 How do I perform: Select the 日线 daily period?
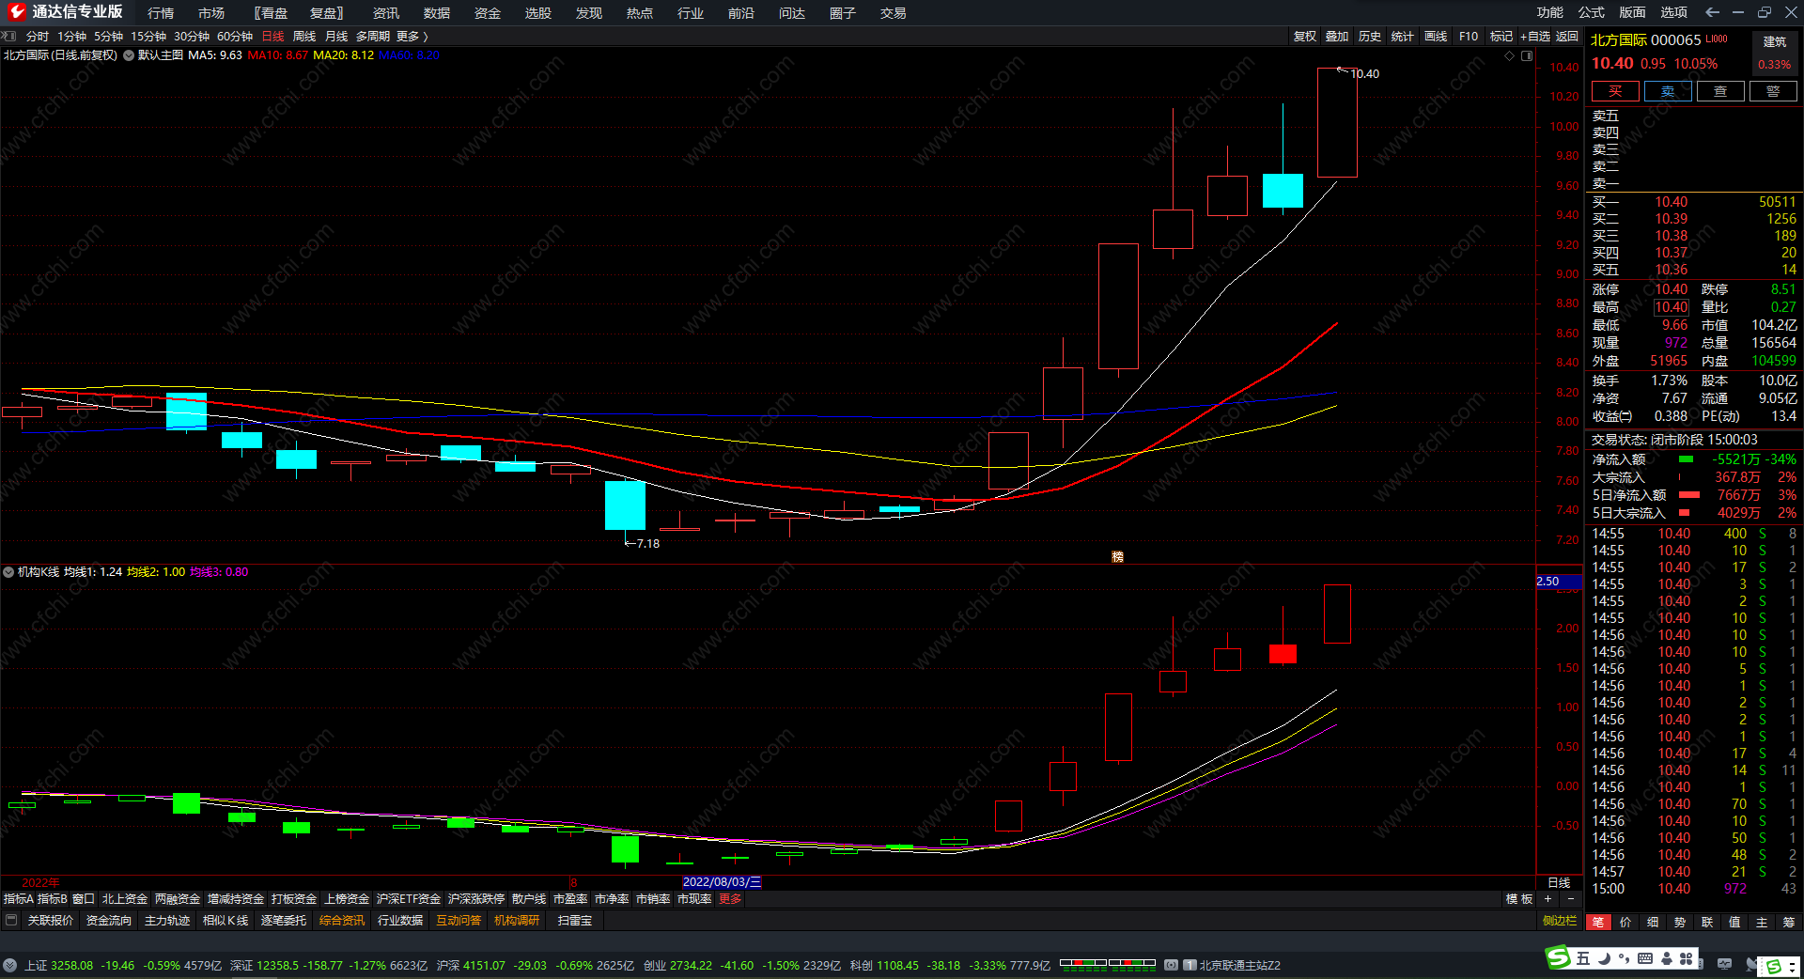(272, 36)
